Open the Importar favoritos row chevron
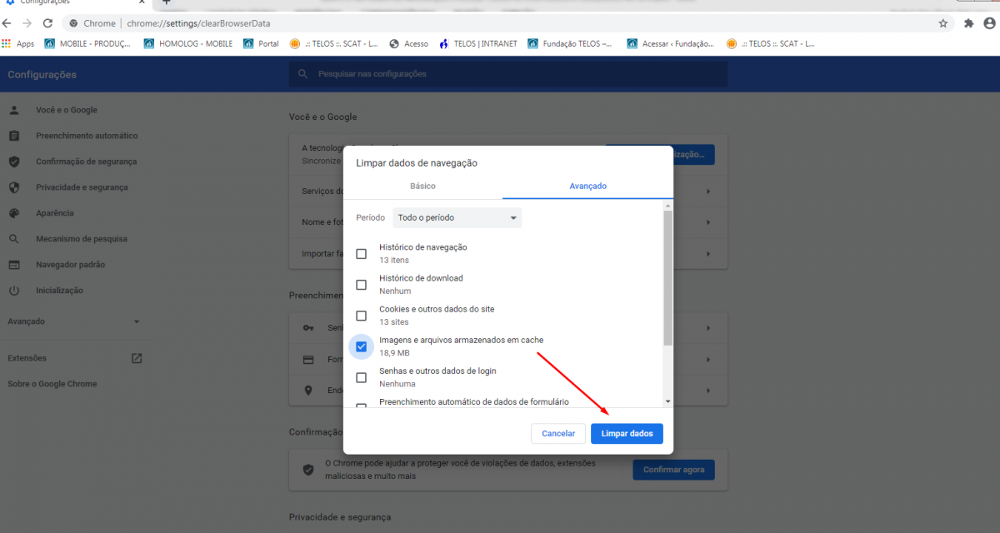1000x533 pixels. (x=708, y=253)
